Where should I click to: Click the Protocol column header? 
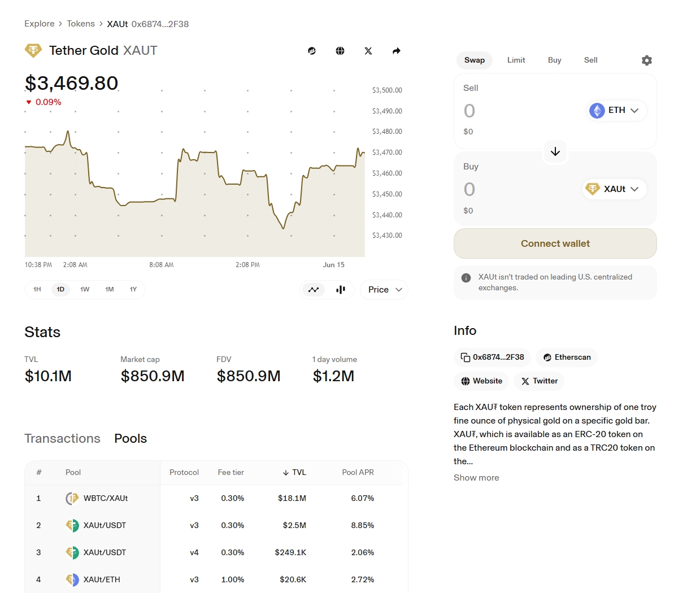click(184, 473)
